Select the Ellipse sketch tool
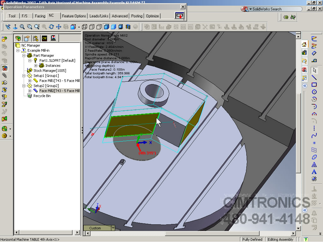Viewport: 323px width, 242px height. (314, 157)
